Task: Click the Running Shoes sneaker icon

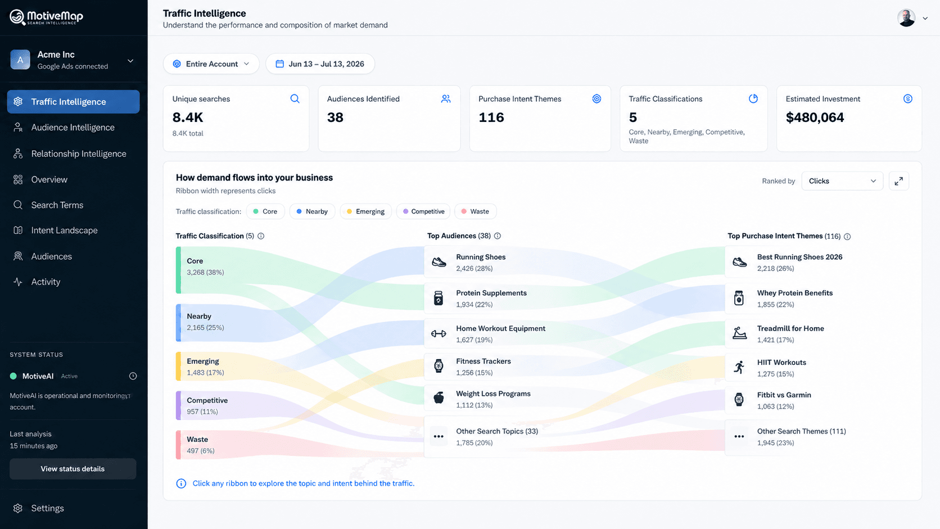Action: point(439,263)
